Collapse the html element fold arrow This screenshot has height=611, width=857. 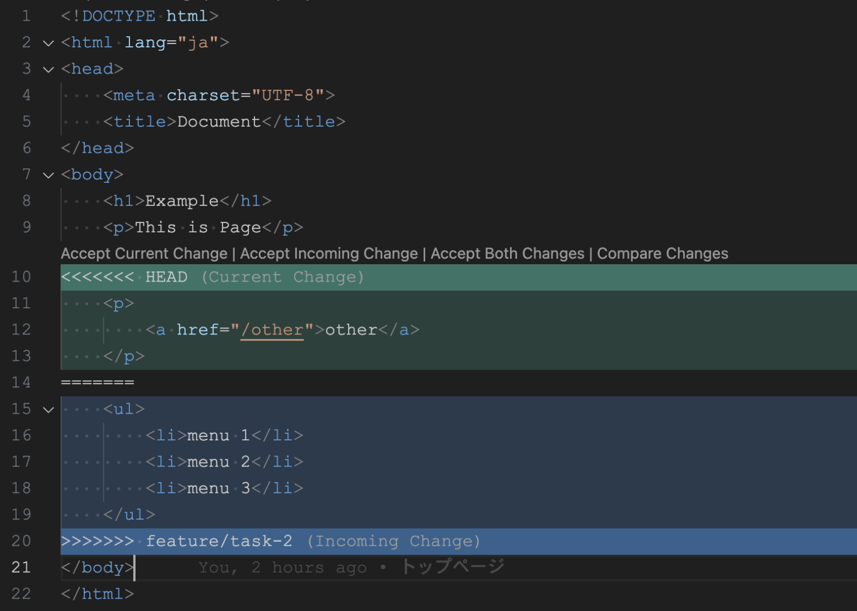click(48, 43)
